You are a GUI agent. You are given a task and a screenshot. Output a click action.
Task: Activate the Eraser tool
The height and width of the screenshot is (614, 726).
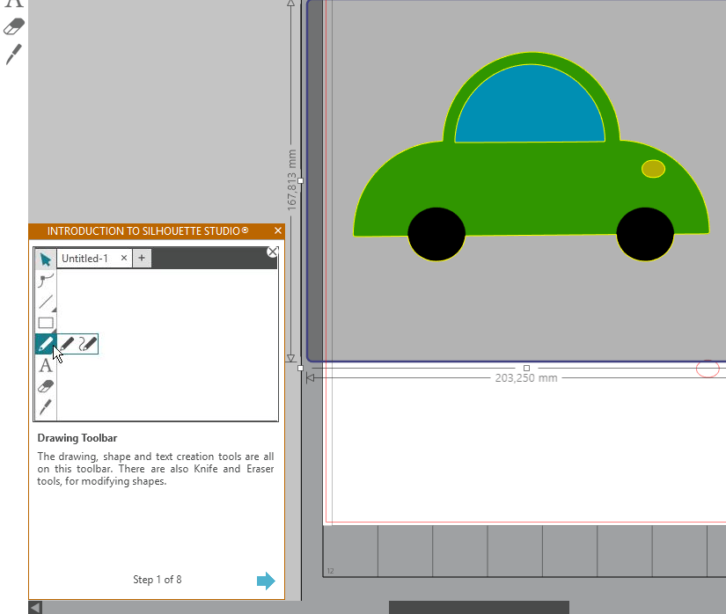(x=46, y=385)
